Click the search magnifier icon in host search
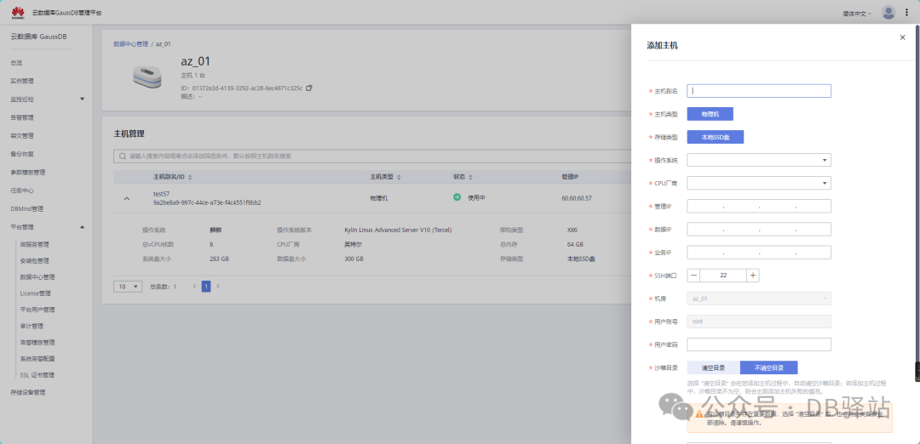Viewport: 920px width, 444px height. pos(122,157)
